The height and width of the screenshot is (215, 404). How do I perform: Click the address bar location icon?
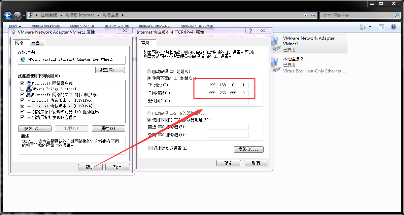tap(30, 15)
